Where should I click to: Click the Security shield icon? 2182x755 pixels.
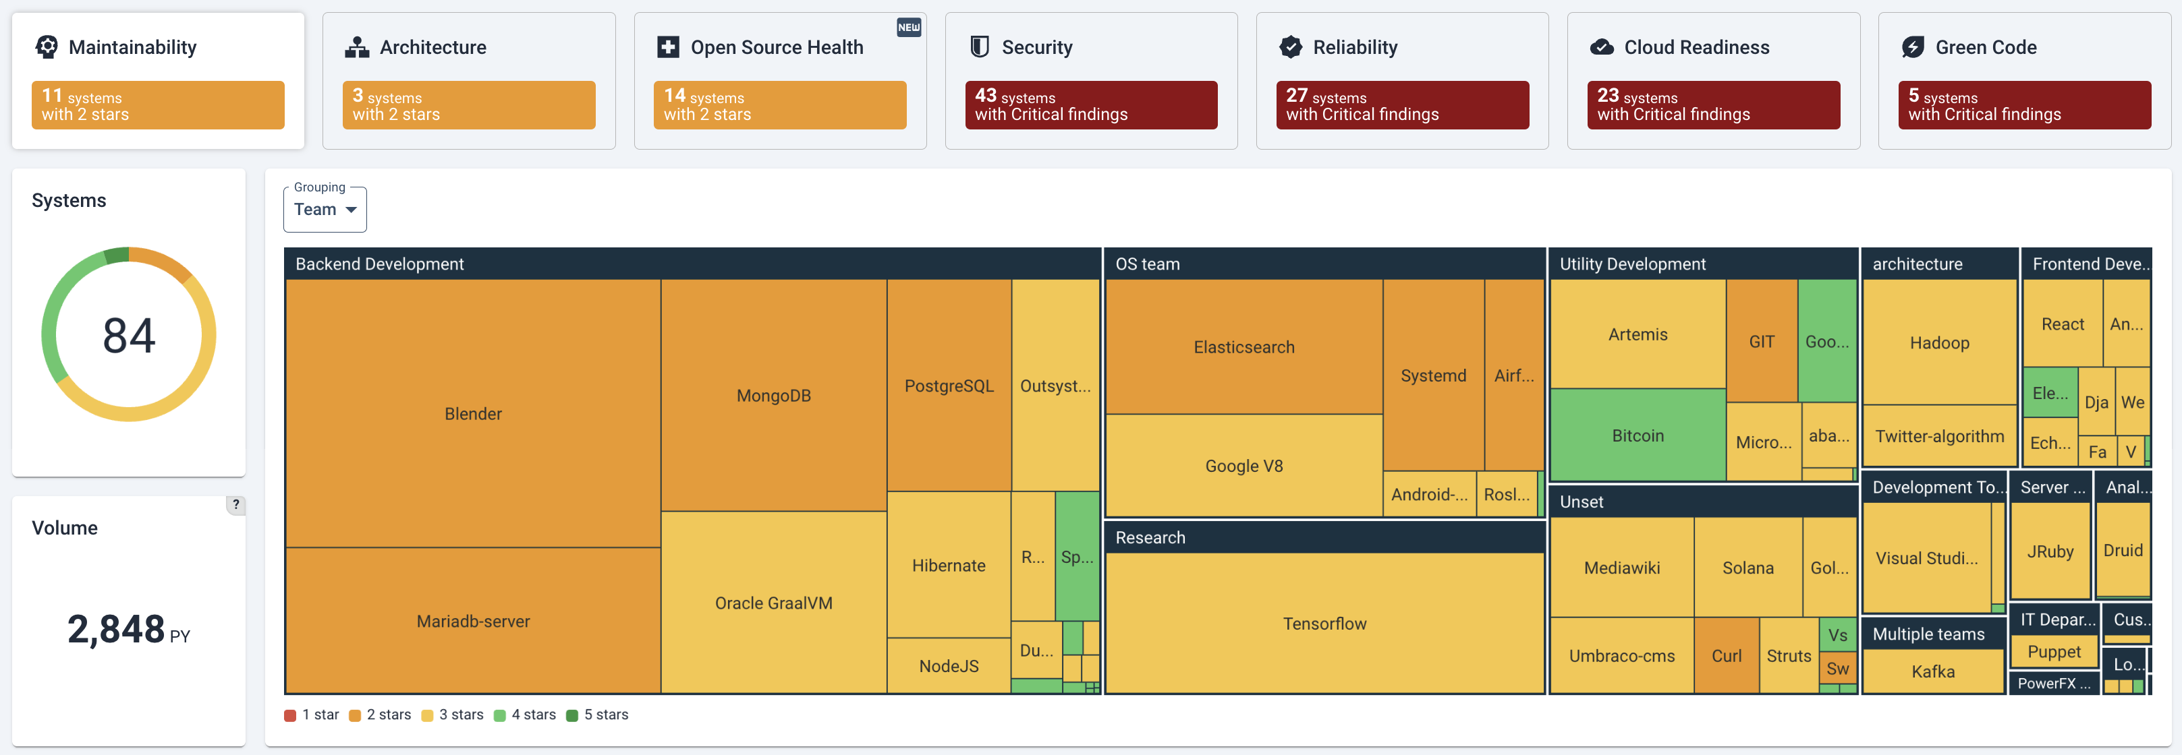point(979,47)
